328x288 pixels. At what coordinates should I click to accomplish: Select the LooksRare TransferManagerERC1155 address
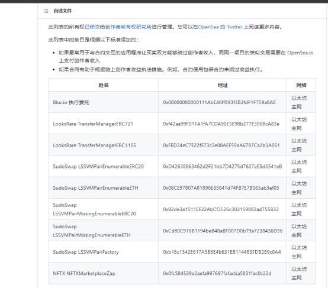click(x=221, y=145)
